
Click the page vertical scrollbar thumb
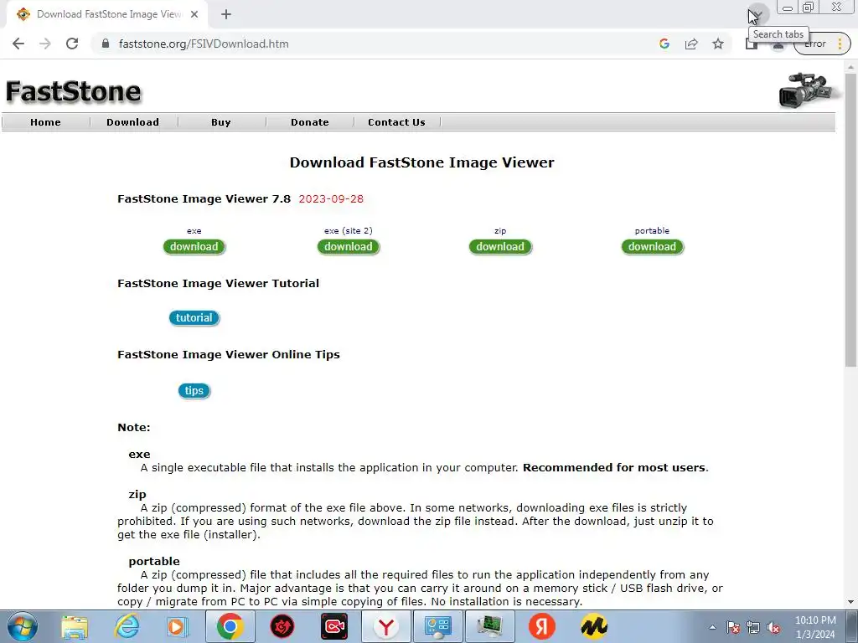[x=851, y=219]
